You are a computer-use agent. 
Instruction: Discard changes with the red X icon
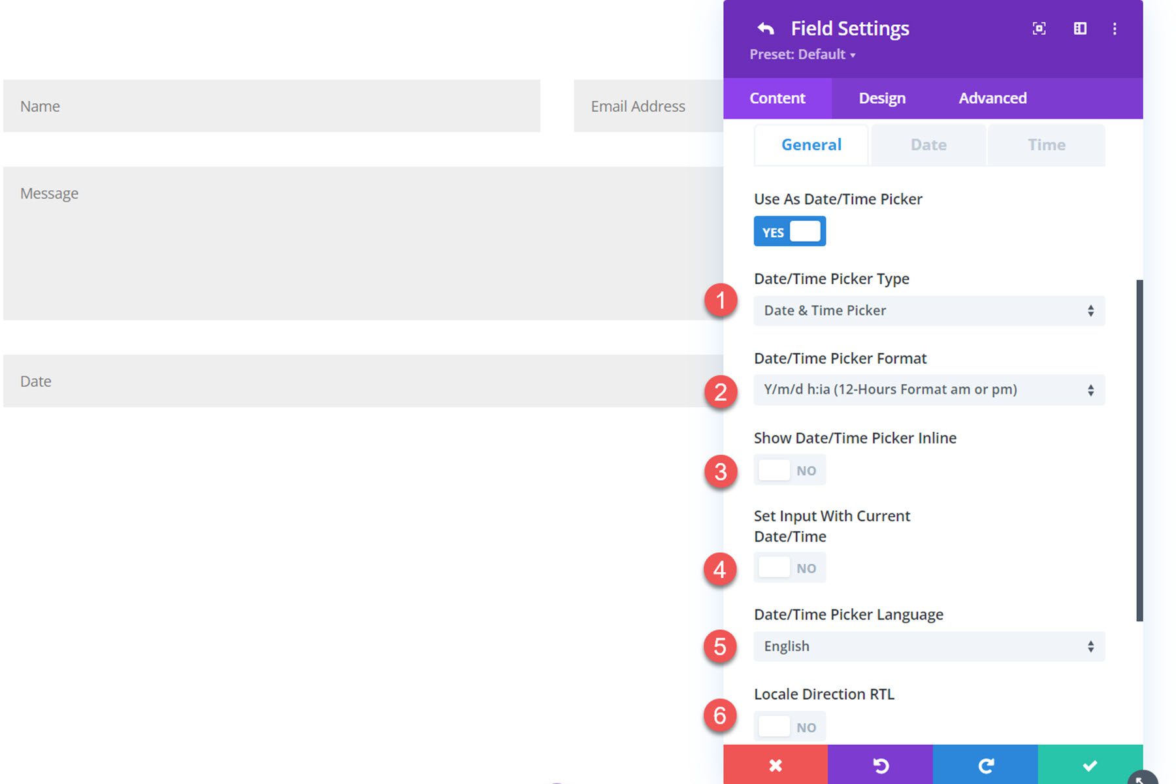776,764
